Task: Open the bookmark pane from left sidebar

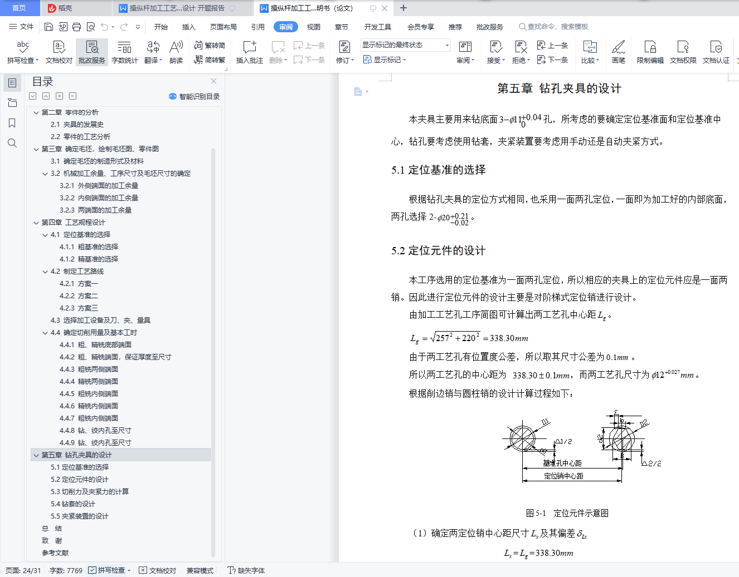Action: point(12,123)
